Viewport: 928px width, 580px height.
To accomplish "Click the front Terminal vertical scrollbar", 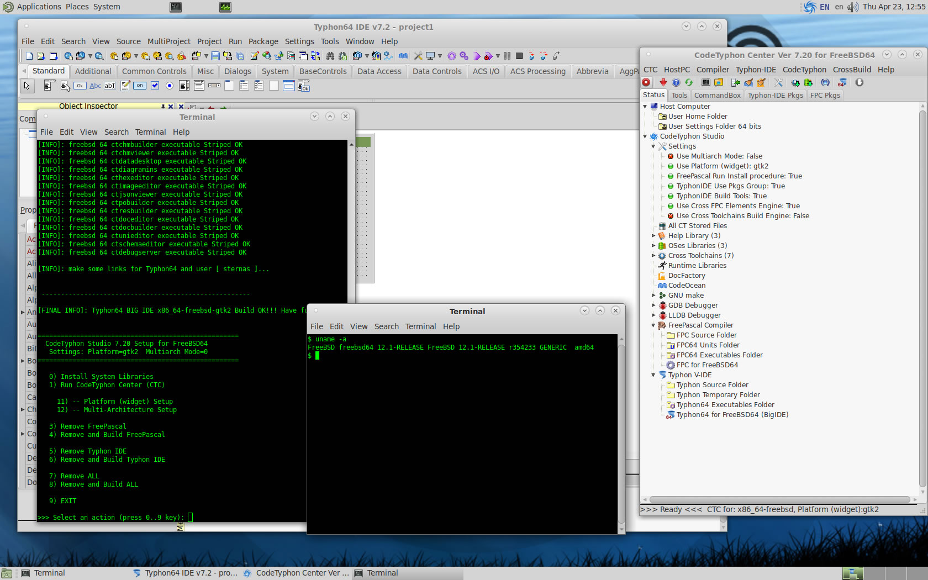I will [621, 434].
